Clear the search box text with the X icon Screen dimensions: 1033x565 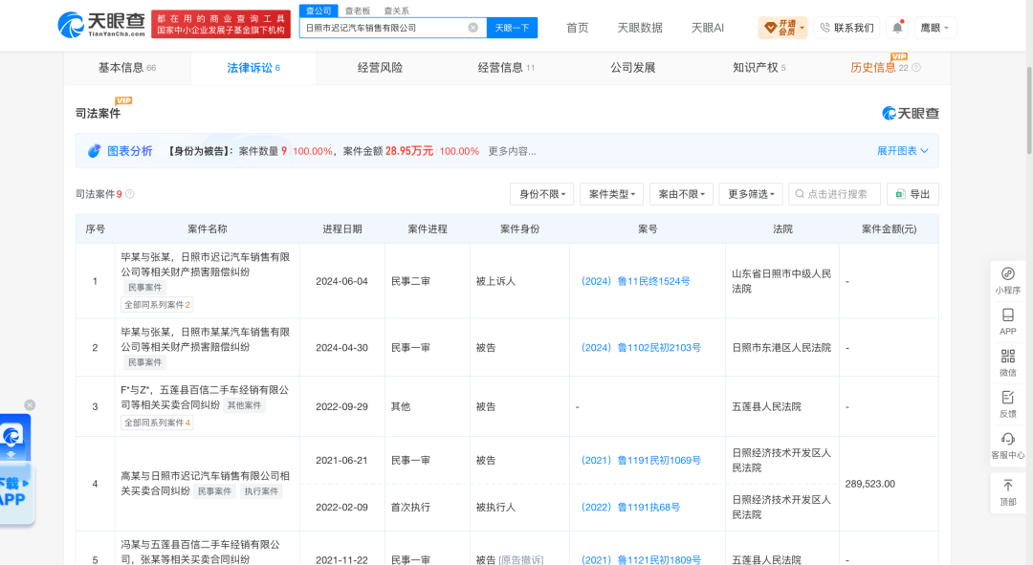[473, 28]
